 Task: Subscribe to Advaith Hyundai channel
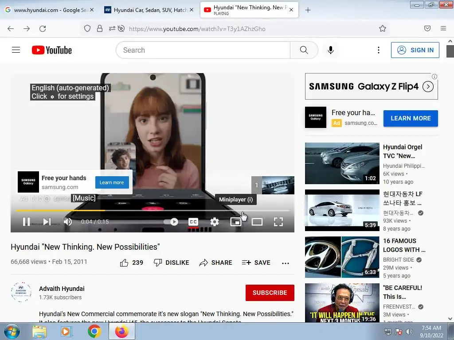270,293
